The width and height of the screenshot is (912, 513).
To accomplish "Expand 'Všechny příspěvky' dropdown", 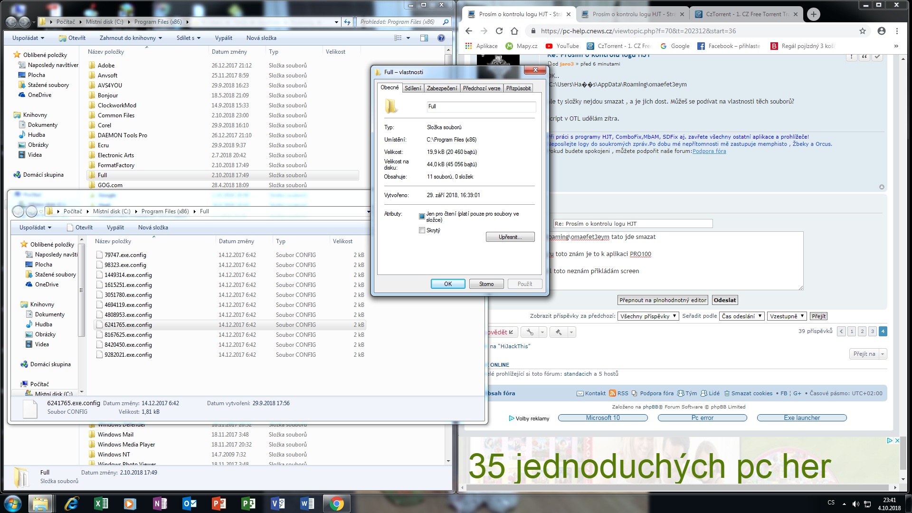I will 648,316.
